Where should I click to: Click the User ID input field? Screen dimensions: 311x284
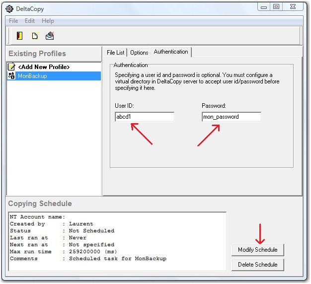pos(145,117)
